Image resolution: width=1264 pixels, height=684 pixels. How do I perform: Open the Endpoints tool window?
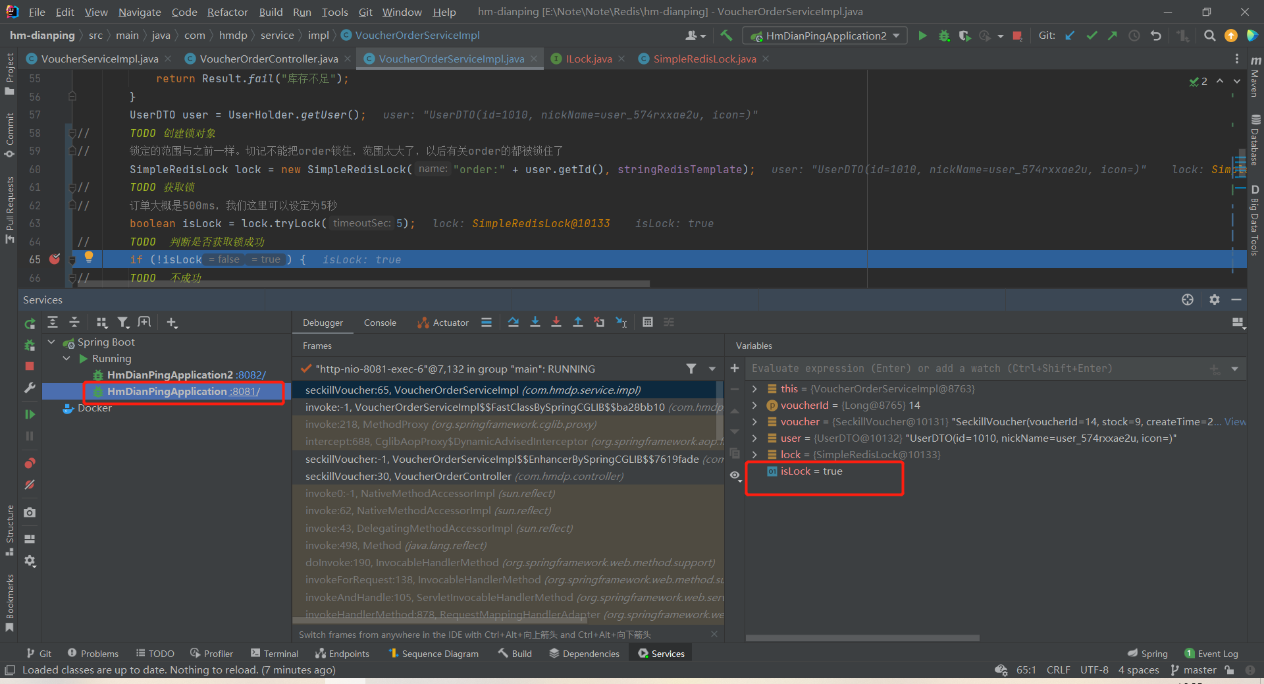[x=342, y=653]
